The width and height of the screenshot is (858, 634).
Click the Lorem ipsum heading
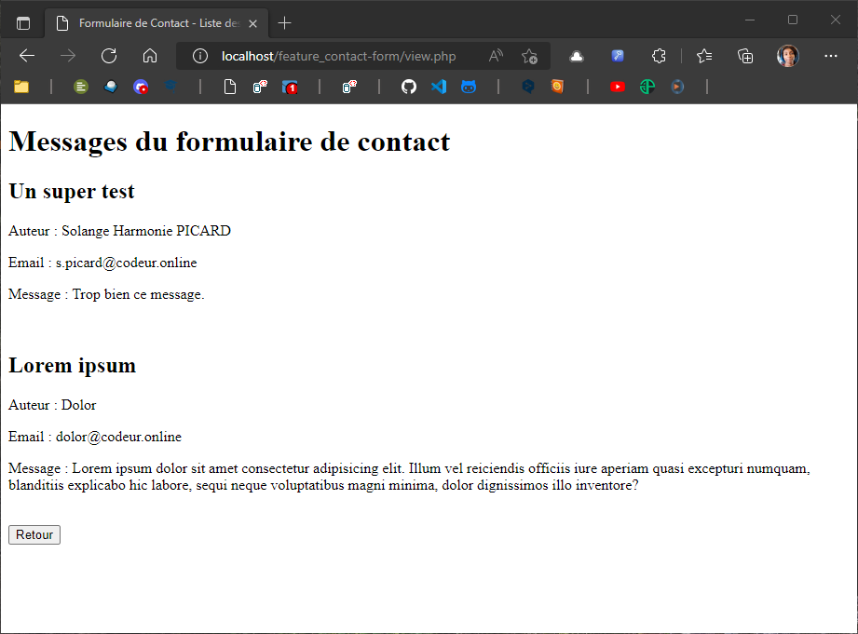[x=73, y=366]
